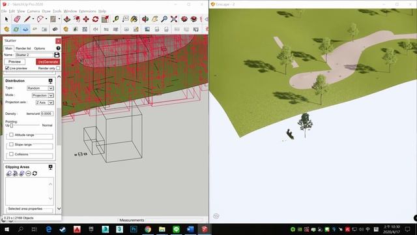
Task: Open the Mode Projection dropdown
Action: 42,95
